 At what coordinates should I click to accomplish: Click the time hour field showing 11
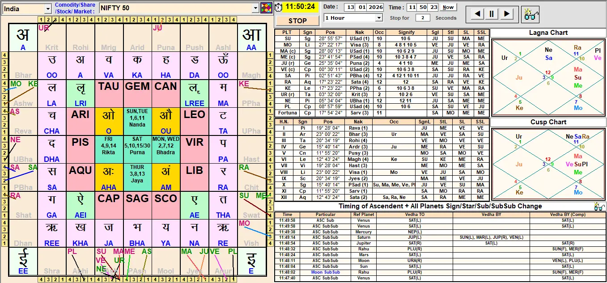pyautogui.click(x=411, y=7)
